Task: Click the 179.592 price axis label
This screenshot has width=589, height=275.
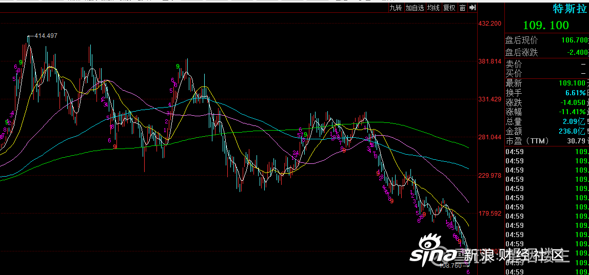Action: 490,214
